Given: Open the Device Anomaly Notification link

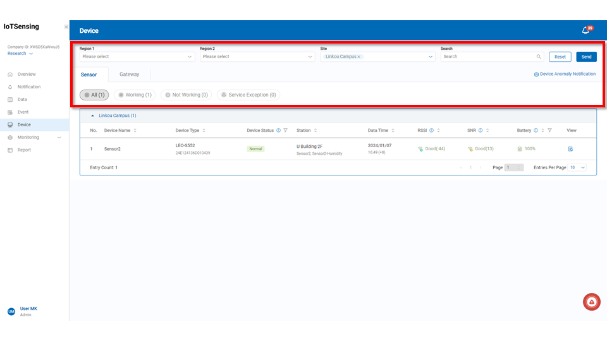Looking at the screenshot, I should (x=565, y=74).
